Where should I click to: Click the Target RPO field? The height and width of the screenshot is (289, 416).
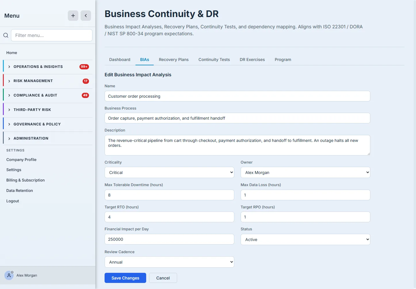(305, 217)
